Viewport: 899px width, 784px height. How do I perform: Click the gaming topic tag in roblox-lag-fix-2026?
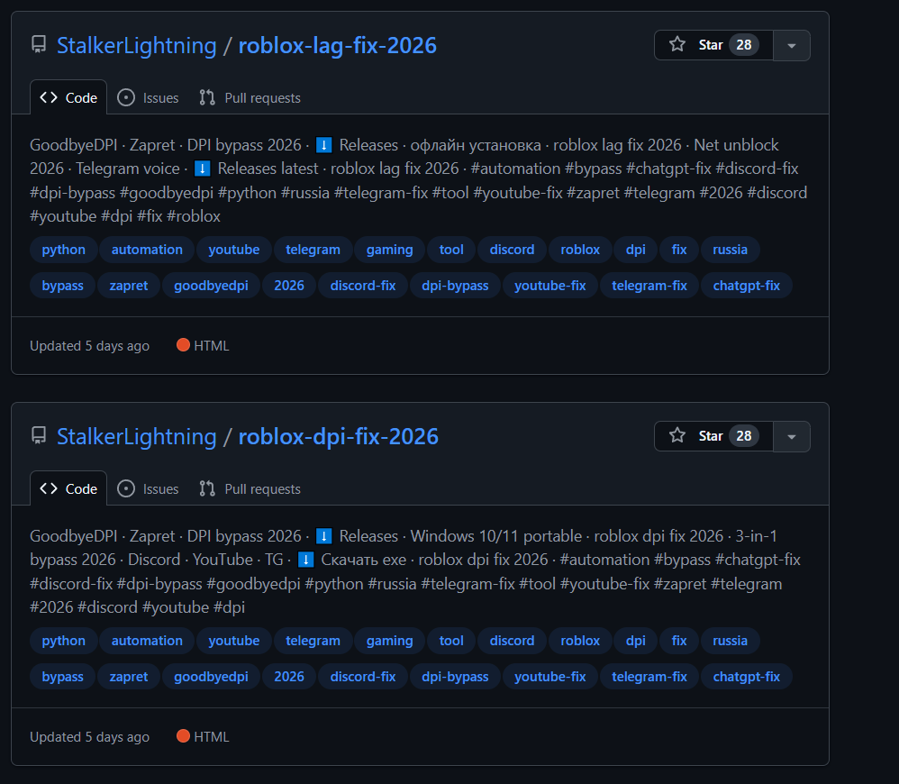390,250
